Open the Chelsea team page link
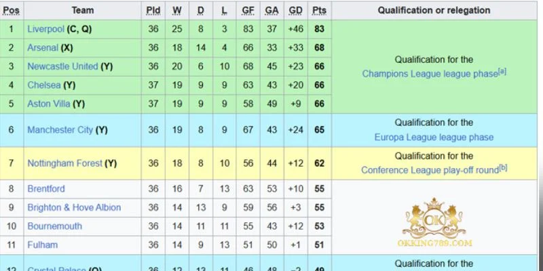The height and width of the screenshot is (271, 543). point(44,85)
